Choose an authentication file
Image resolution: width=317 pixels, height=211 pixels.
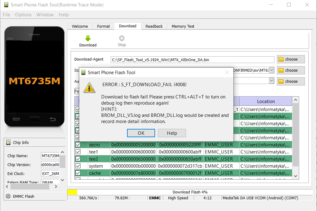(291, 82)
